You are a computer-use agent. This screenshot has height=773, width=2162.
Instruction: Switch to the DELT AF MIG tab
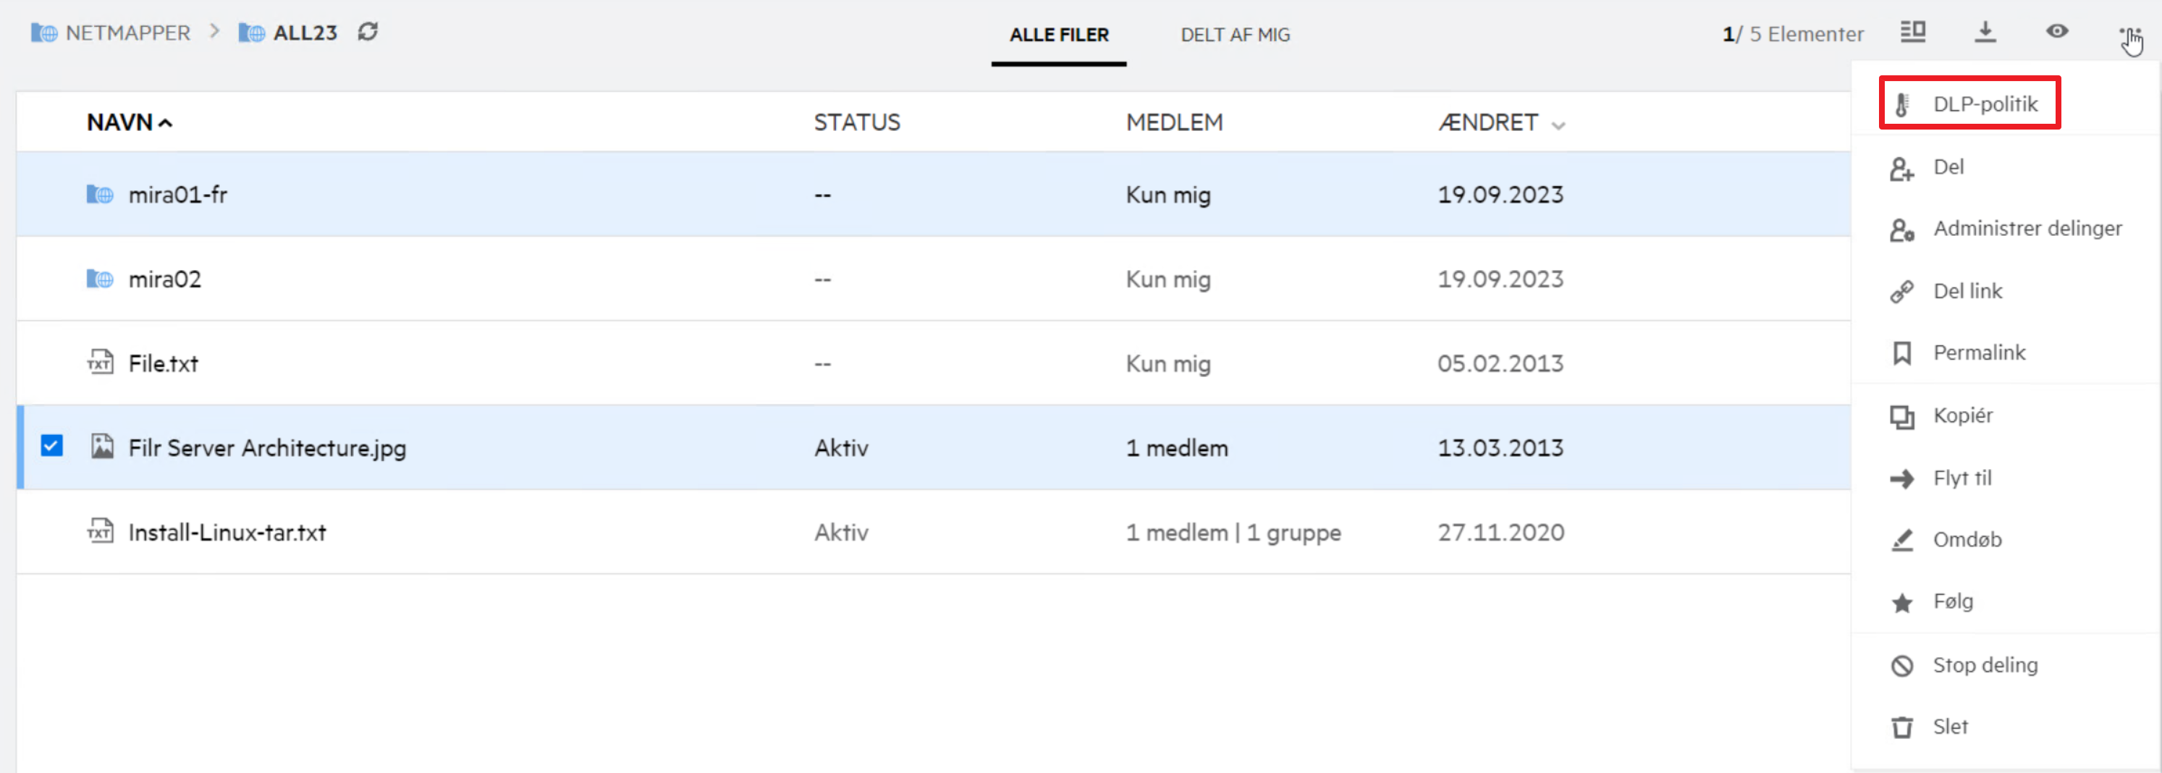[x=1235, y=35]
